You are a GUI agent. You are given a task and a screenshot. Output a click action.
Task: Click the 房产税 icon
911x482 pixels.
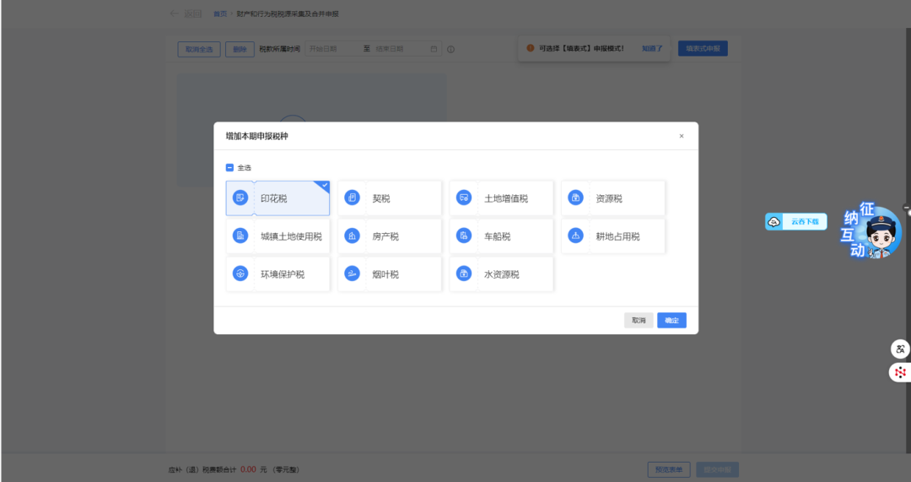(352, 236)
